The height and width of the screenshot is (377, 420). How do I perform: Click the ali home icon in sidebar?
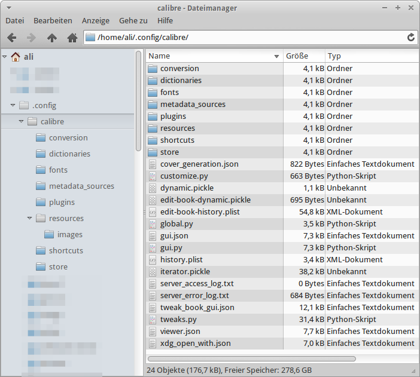16,57
